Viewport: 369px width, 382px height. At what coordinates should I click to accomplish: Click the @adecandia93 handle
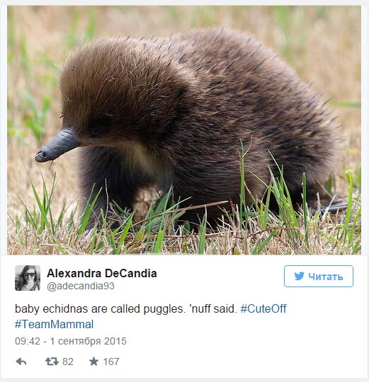click(x=81, y=286)
